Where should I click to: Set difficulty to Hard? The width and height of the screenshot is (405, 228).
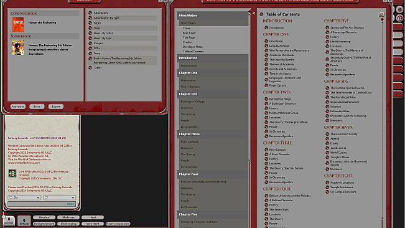click(93, 217)
